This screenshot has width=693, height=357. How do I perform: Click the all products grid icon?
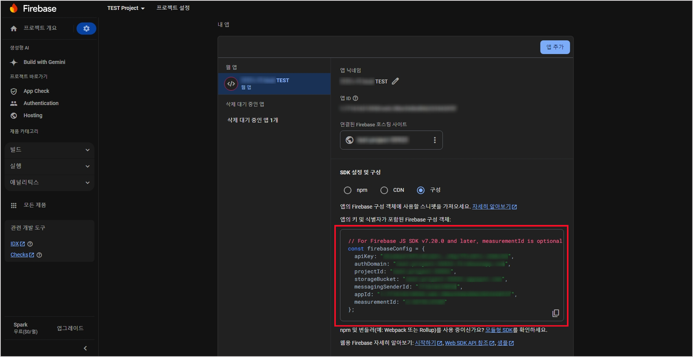14,206
